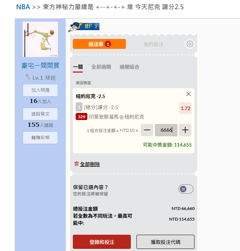Click the 轉贈彩幣 button

point(40,137)
